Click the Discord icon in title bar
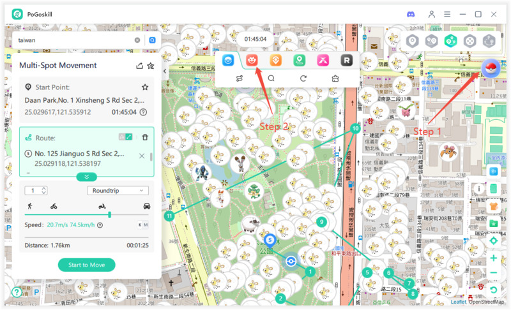 click(409, 13)
